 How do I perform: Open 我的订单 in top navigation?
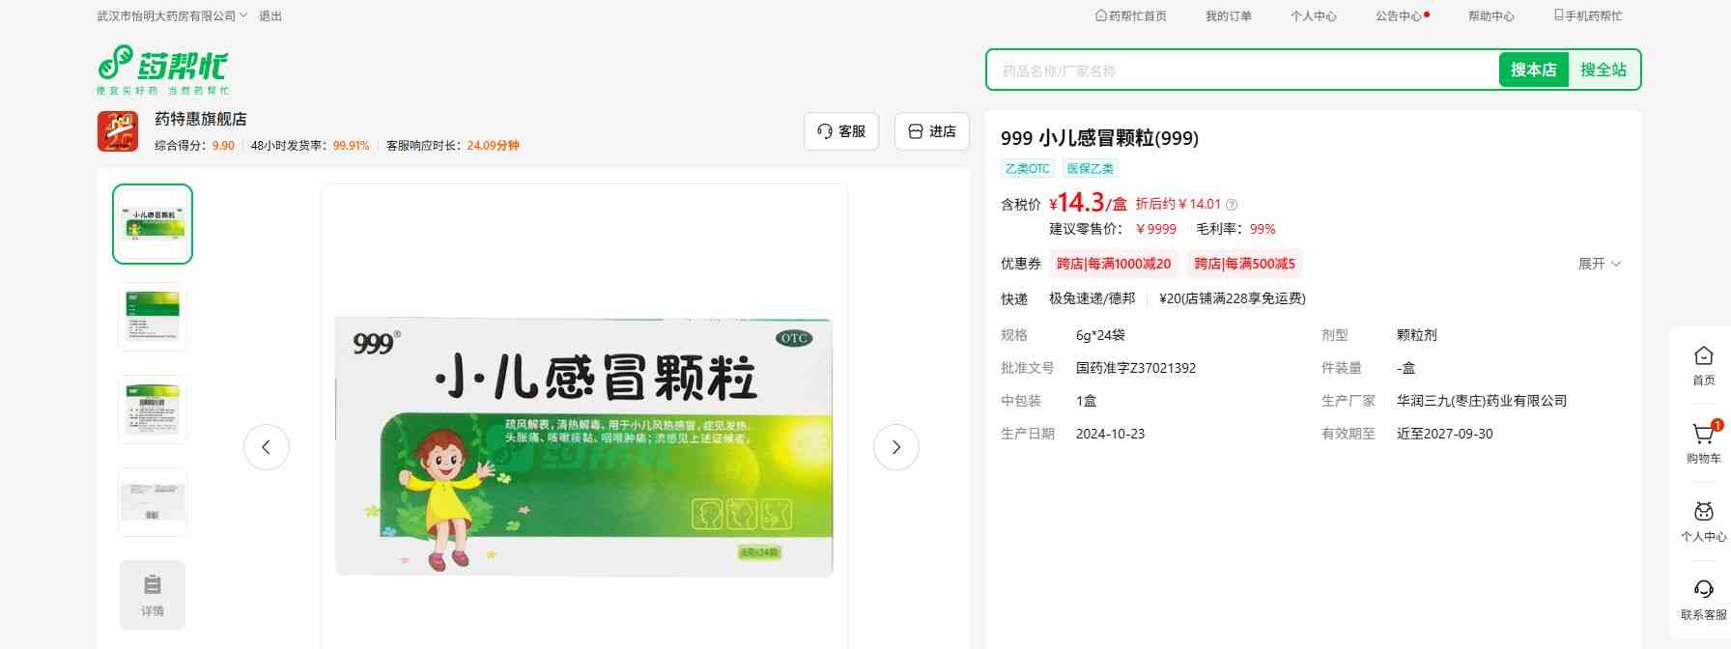pos(1228,16)
